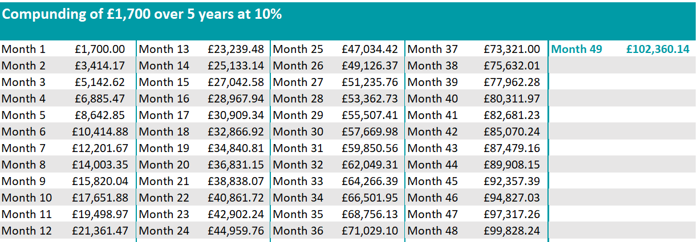Click the £44,959.76 amount cell
The height and width of the screenshot is (242, 698).
[236, 231]
